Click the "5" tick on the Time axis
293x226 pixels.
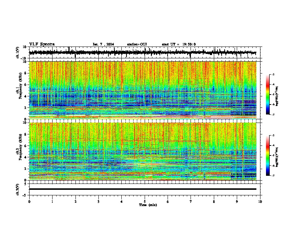[145, 202]
